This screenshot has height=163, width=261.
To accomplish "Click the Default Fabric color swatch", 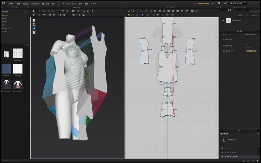I will click(x=229, y=21).
